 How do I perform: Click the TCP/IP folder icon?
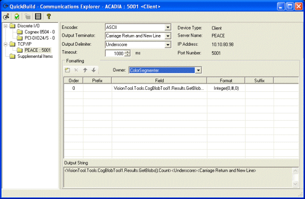pos(12,44)
